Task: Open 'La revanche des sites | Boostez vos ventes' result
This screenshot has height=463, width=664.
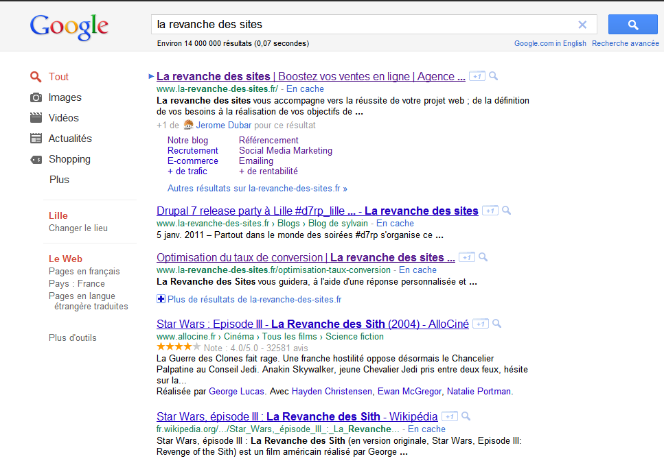Action: tap(311, 77)
